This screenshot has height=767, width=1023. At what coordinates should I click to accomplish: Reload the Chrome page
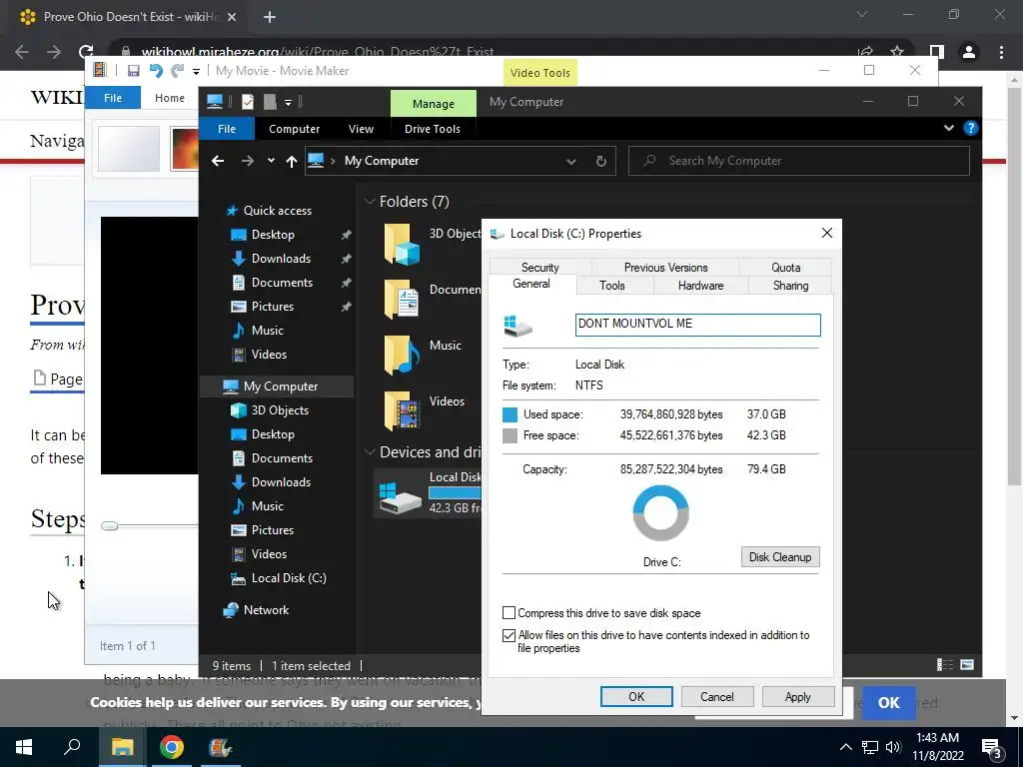[x=86, y=52]
